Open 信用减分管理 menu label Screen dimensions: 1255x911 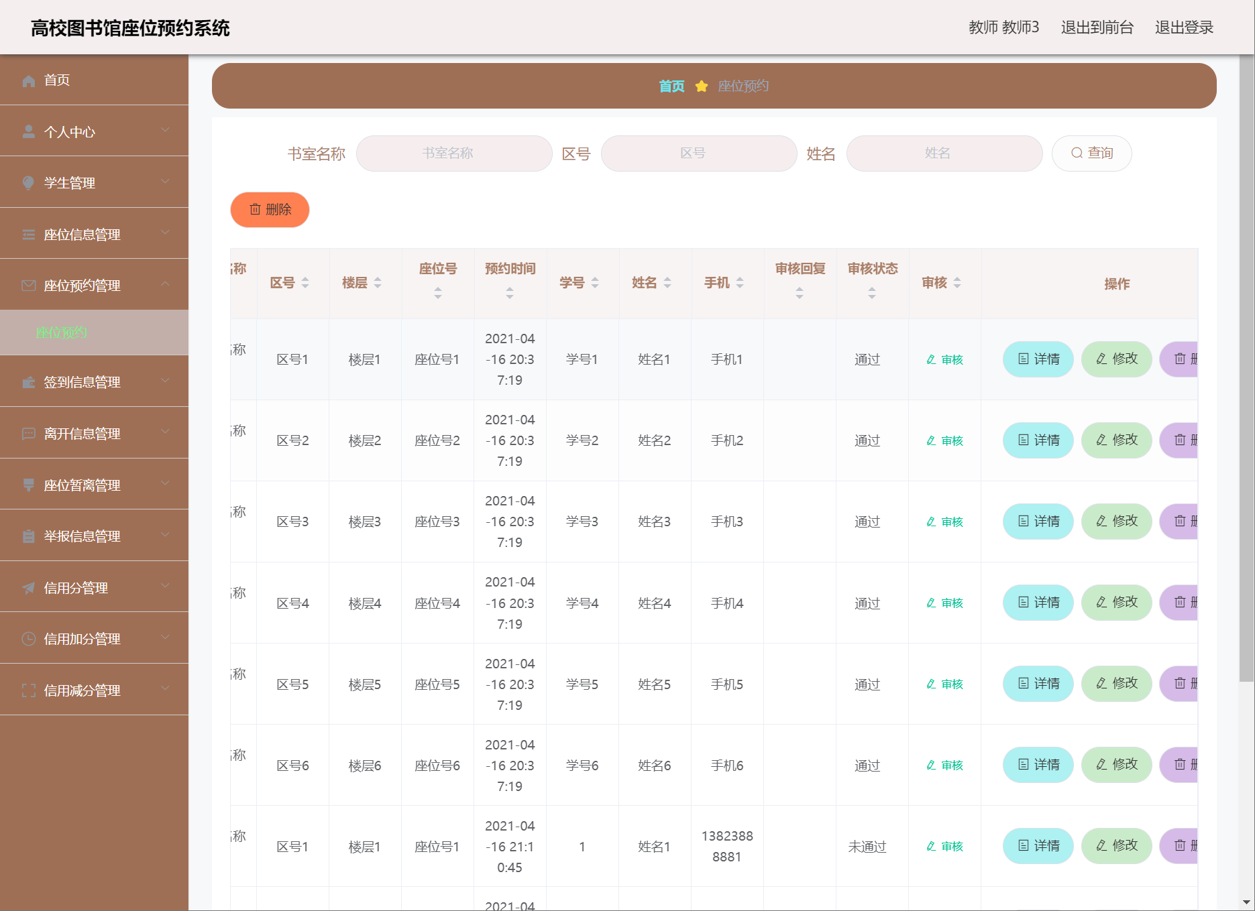[82, 690]
